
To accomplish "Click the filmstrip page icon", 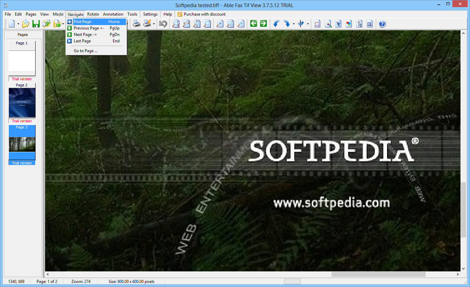I will tap(370, 24).
